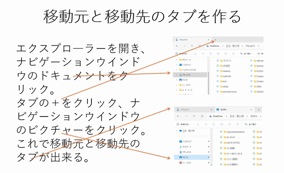284x173 pixels.
Task: Click the Delete trash icon in two-tab Explorer
Action: coord(237,124)
